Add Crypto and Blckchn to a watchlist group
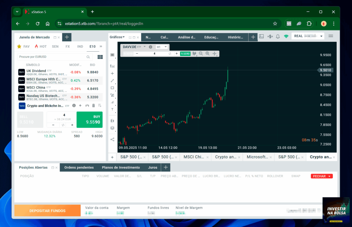Screen dimensions: 352x227 click(x=100, y=106)
